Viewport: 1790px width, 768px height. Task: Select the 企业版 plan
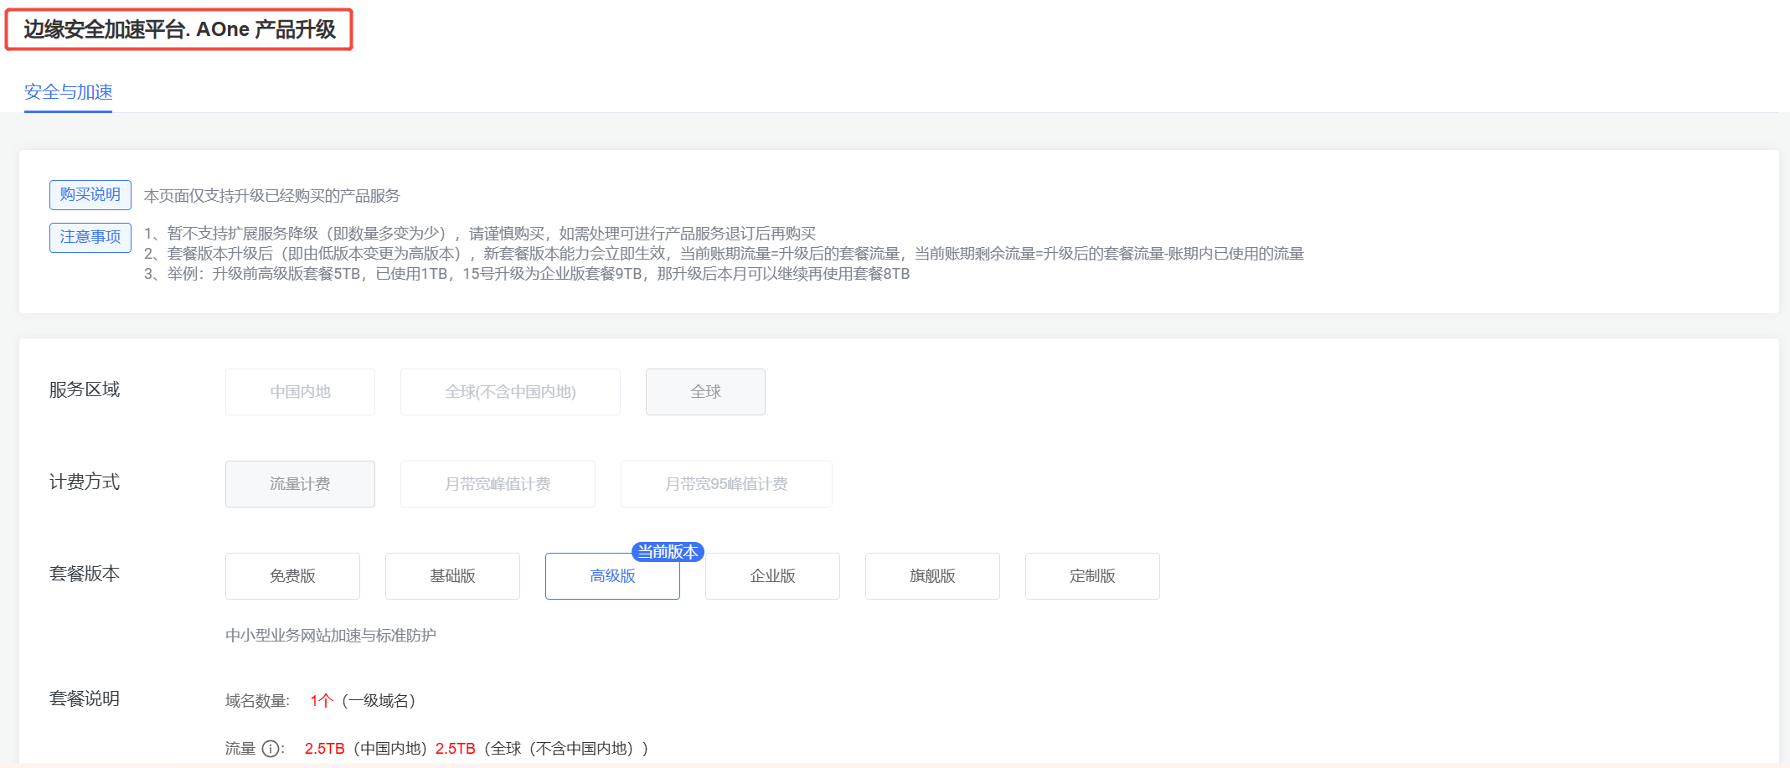click(772, 576)
